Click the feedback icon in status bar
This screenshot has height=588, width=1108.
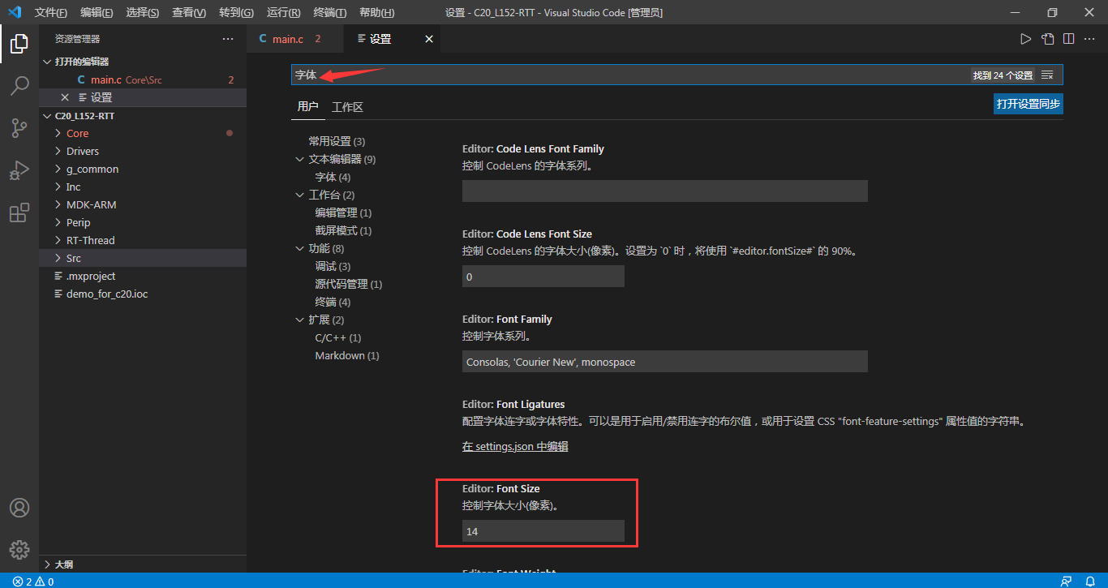[1067, 582]
